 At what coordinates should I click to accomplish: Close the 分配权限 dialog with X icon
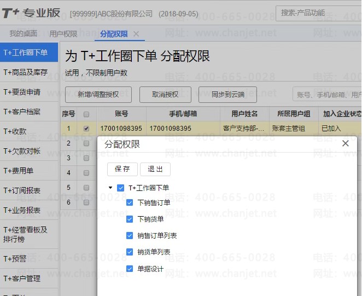(x=346, y=143)
